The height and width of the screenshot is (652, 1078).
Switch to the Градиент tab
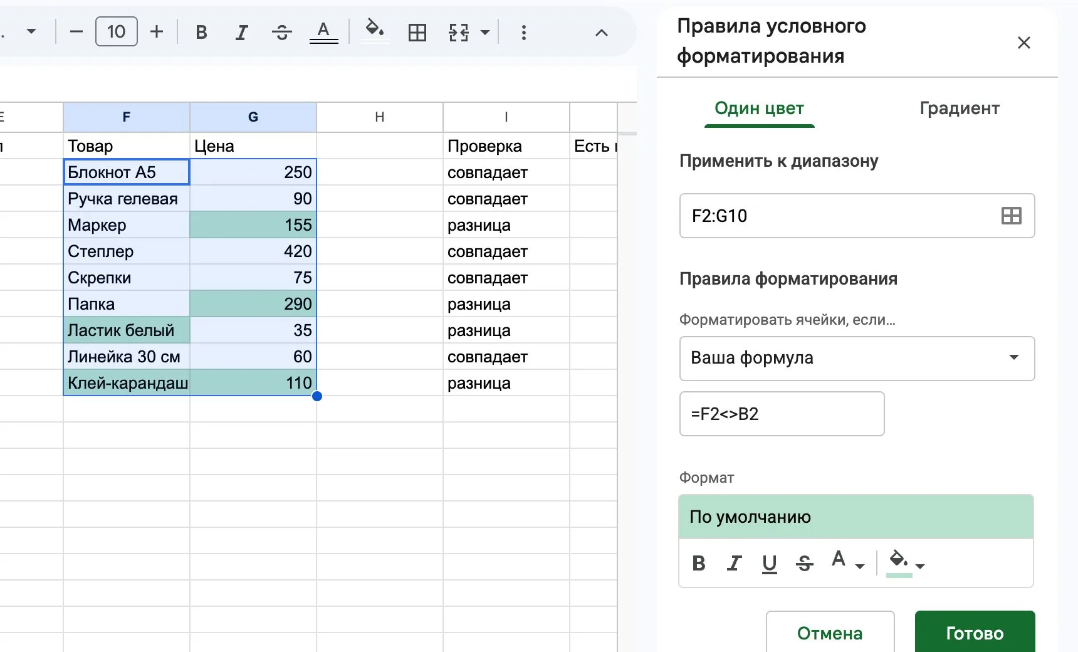point(959,108)
